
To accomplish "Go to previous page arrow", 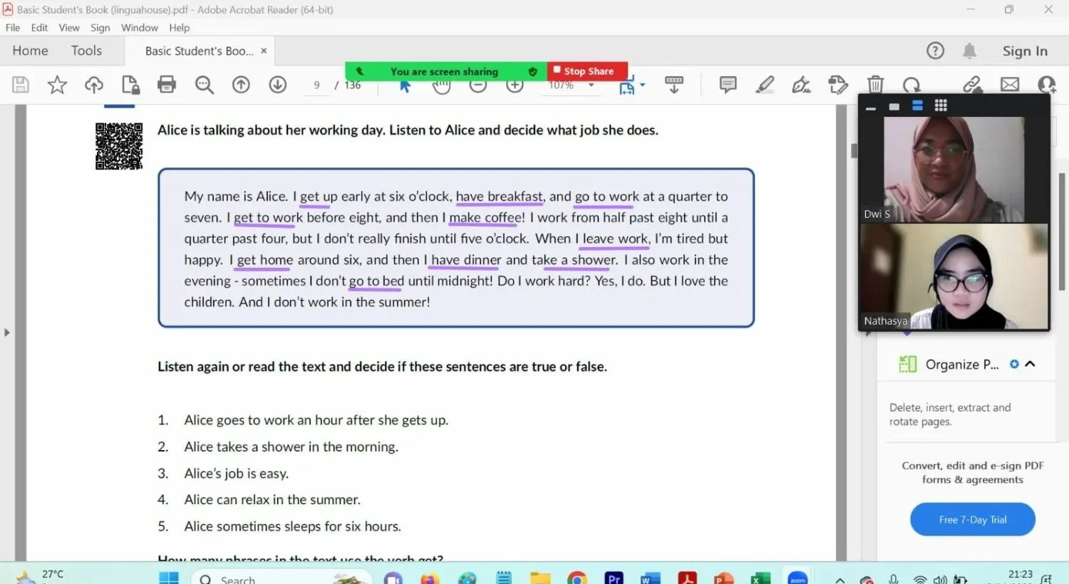I will (241, 85).
